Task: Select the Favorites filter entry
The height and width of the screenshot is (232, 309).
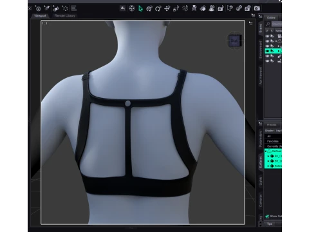Action: (273, 141)
